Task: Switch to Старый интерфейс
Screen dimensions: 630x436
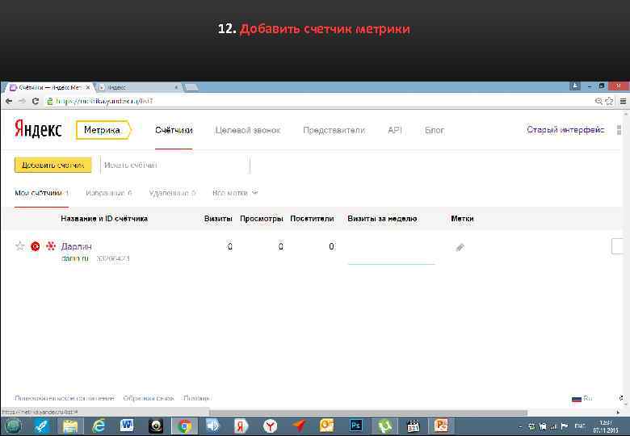Action: pos(565,130)
